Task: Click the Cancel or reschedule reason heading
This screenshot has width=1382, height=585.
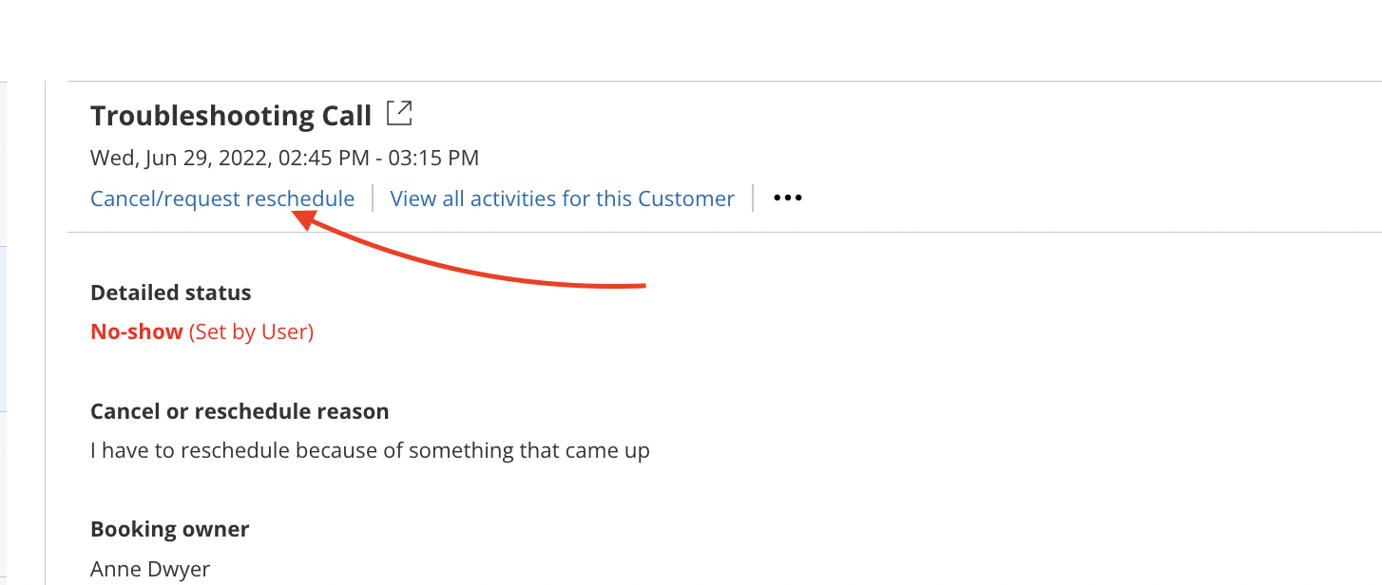Action: point(240,411)
